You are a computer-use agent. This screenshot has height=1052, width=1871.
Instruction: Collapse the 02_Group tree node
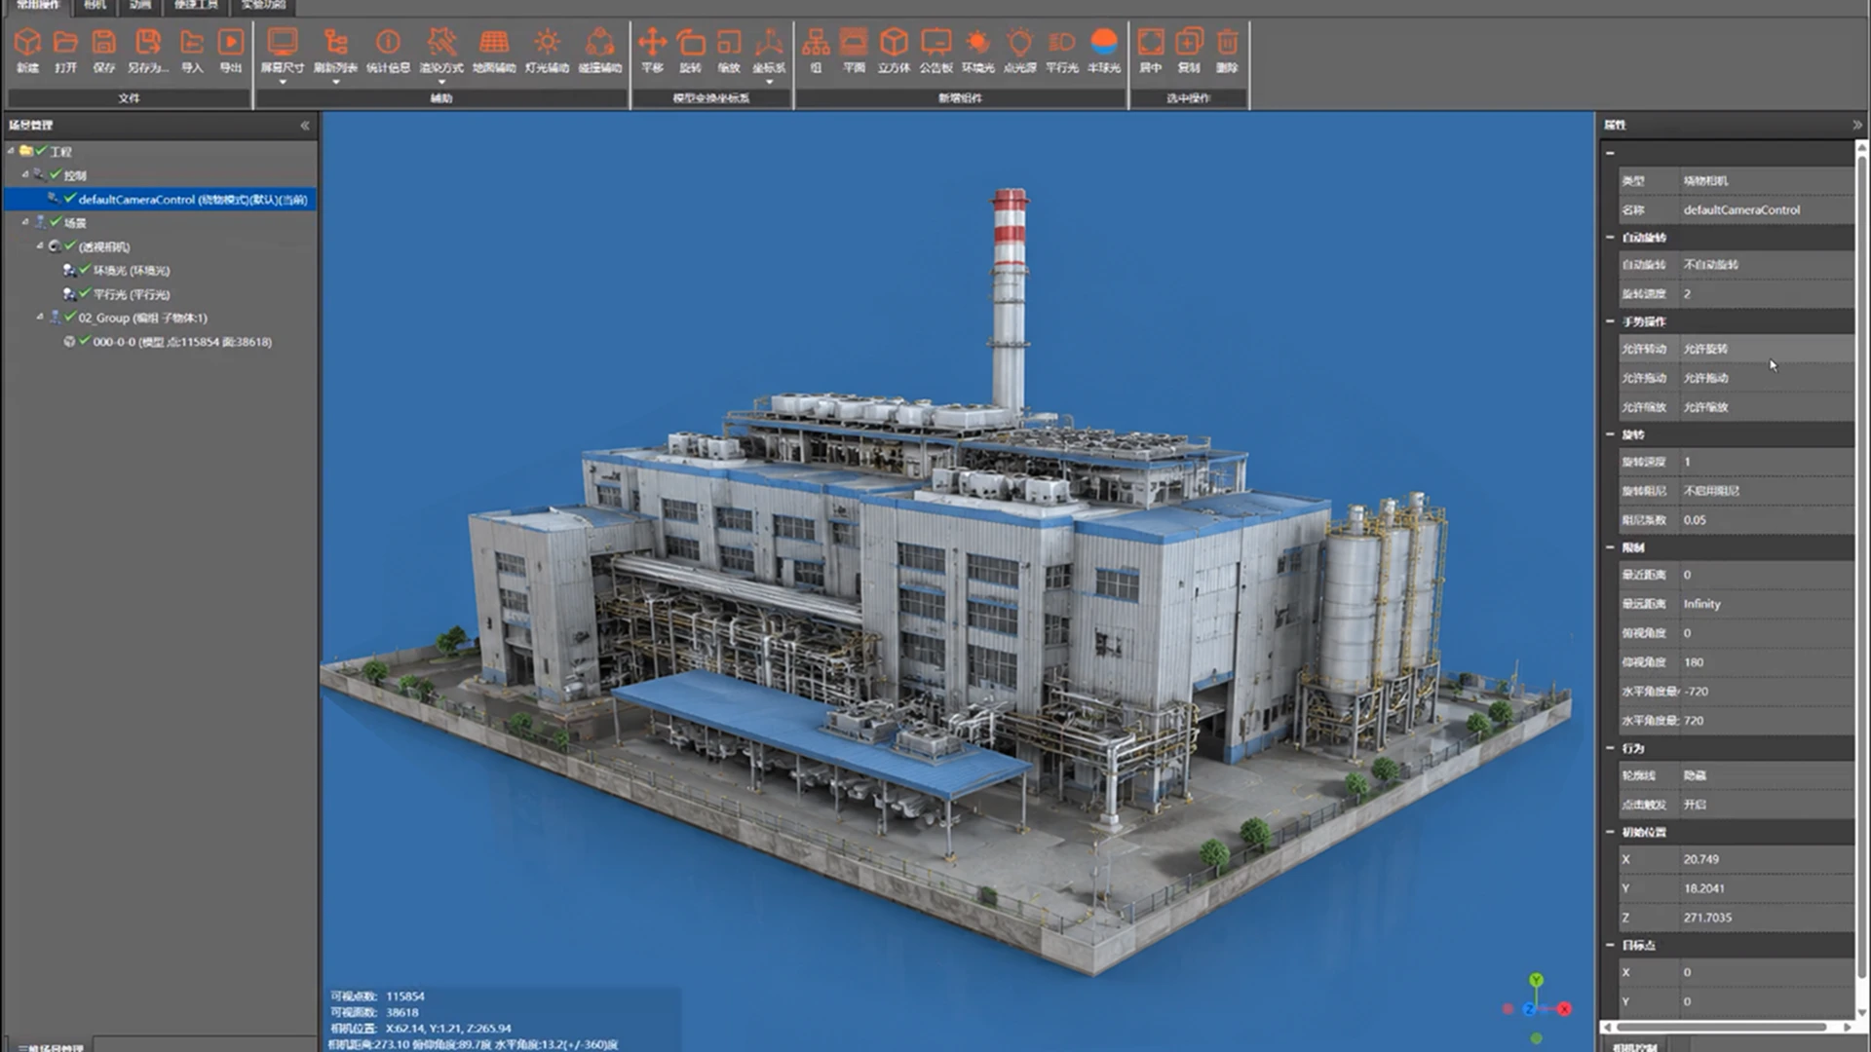pos(40,318)
